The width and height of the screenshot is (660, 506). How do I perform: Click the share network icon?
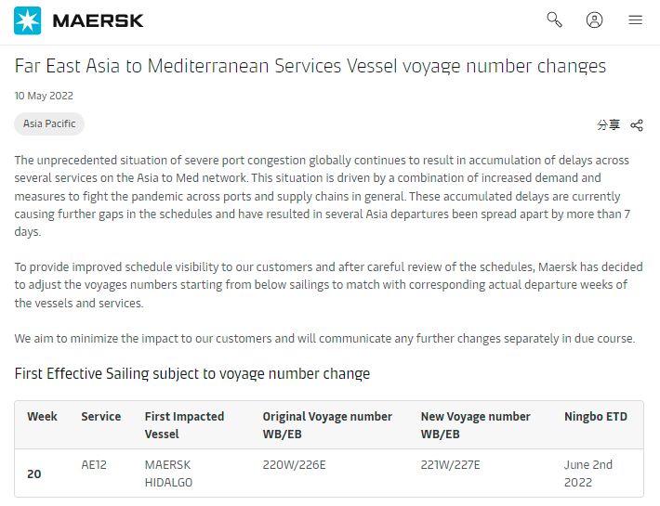[x=637, y=125]
